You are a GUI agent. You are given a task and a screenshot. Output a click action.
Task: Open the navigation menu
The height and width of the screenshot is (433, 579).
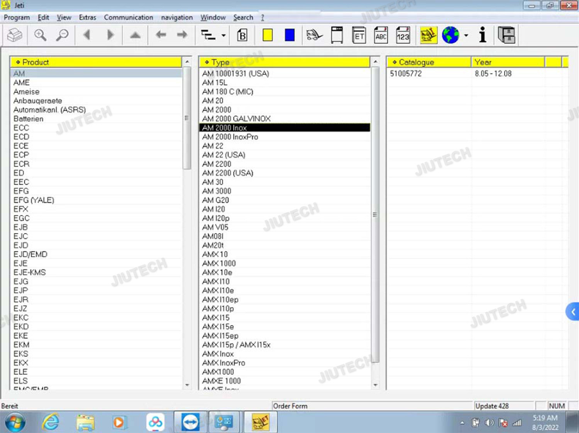coord(177,17)
